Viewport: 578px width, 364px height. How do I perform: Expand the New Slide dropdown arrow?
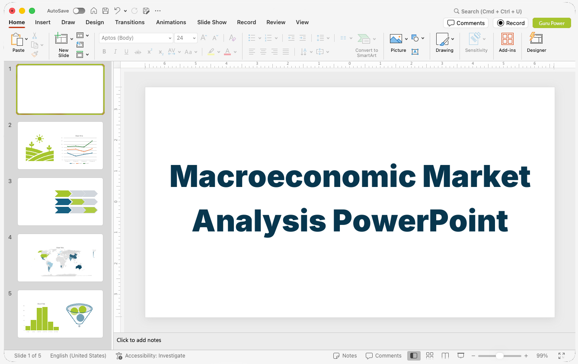[x=72, y=39]
